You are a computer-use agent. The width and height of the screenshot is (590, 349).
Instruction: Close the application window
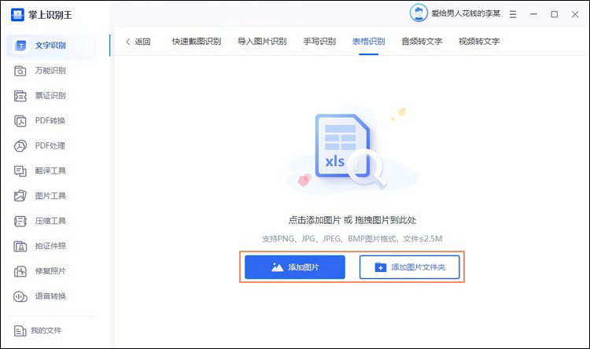(x=575, y=14)
